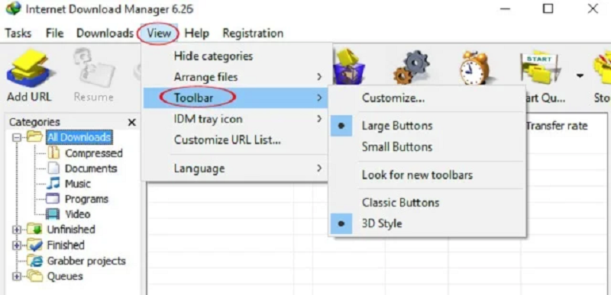Click the Documents category page icon

coord(53,168)
